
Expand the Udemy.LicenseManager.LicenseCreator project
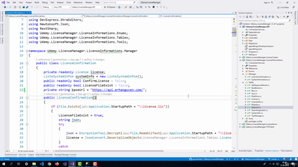pos(240,58)
